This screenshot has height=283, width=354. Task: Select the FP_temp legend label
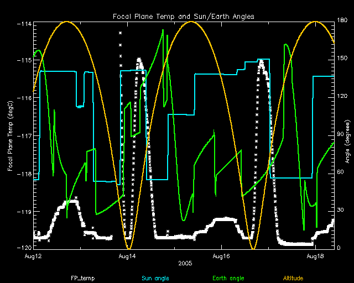[81, 278]
